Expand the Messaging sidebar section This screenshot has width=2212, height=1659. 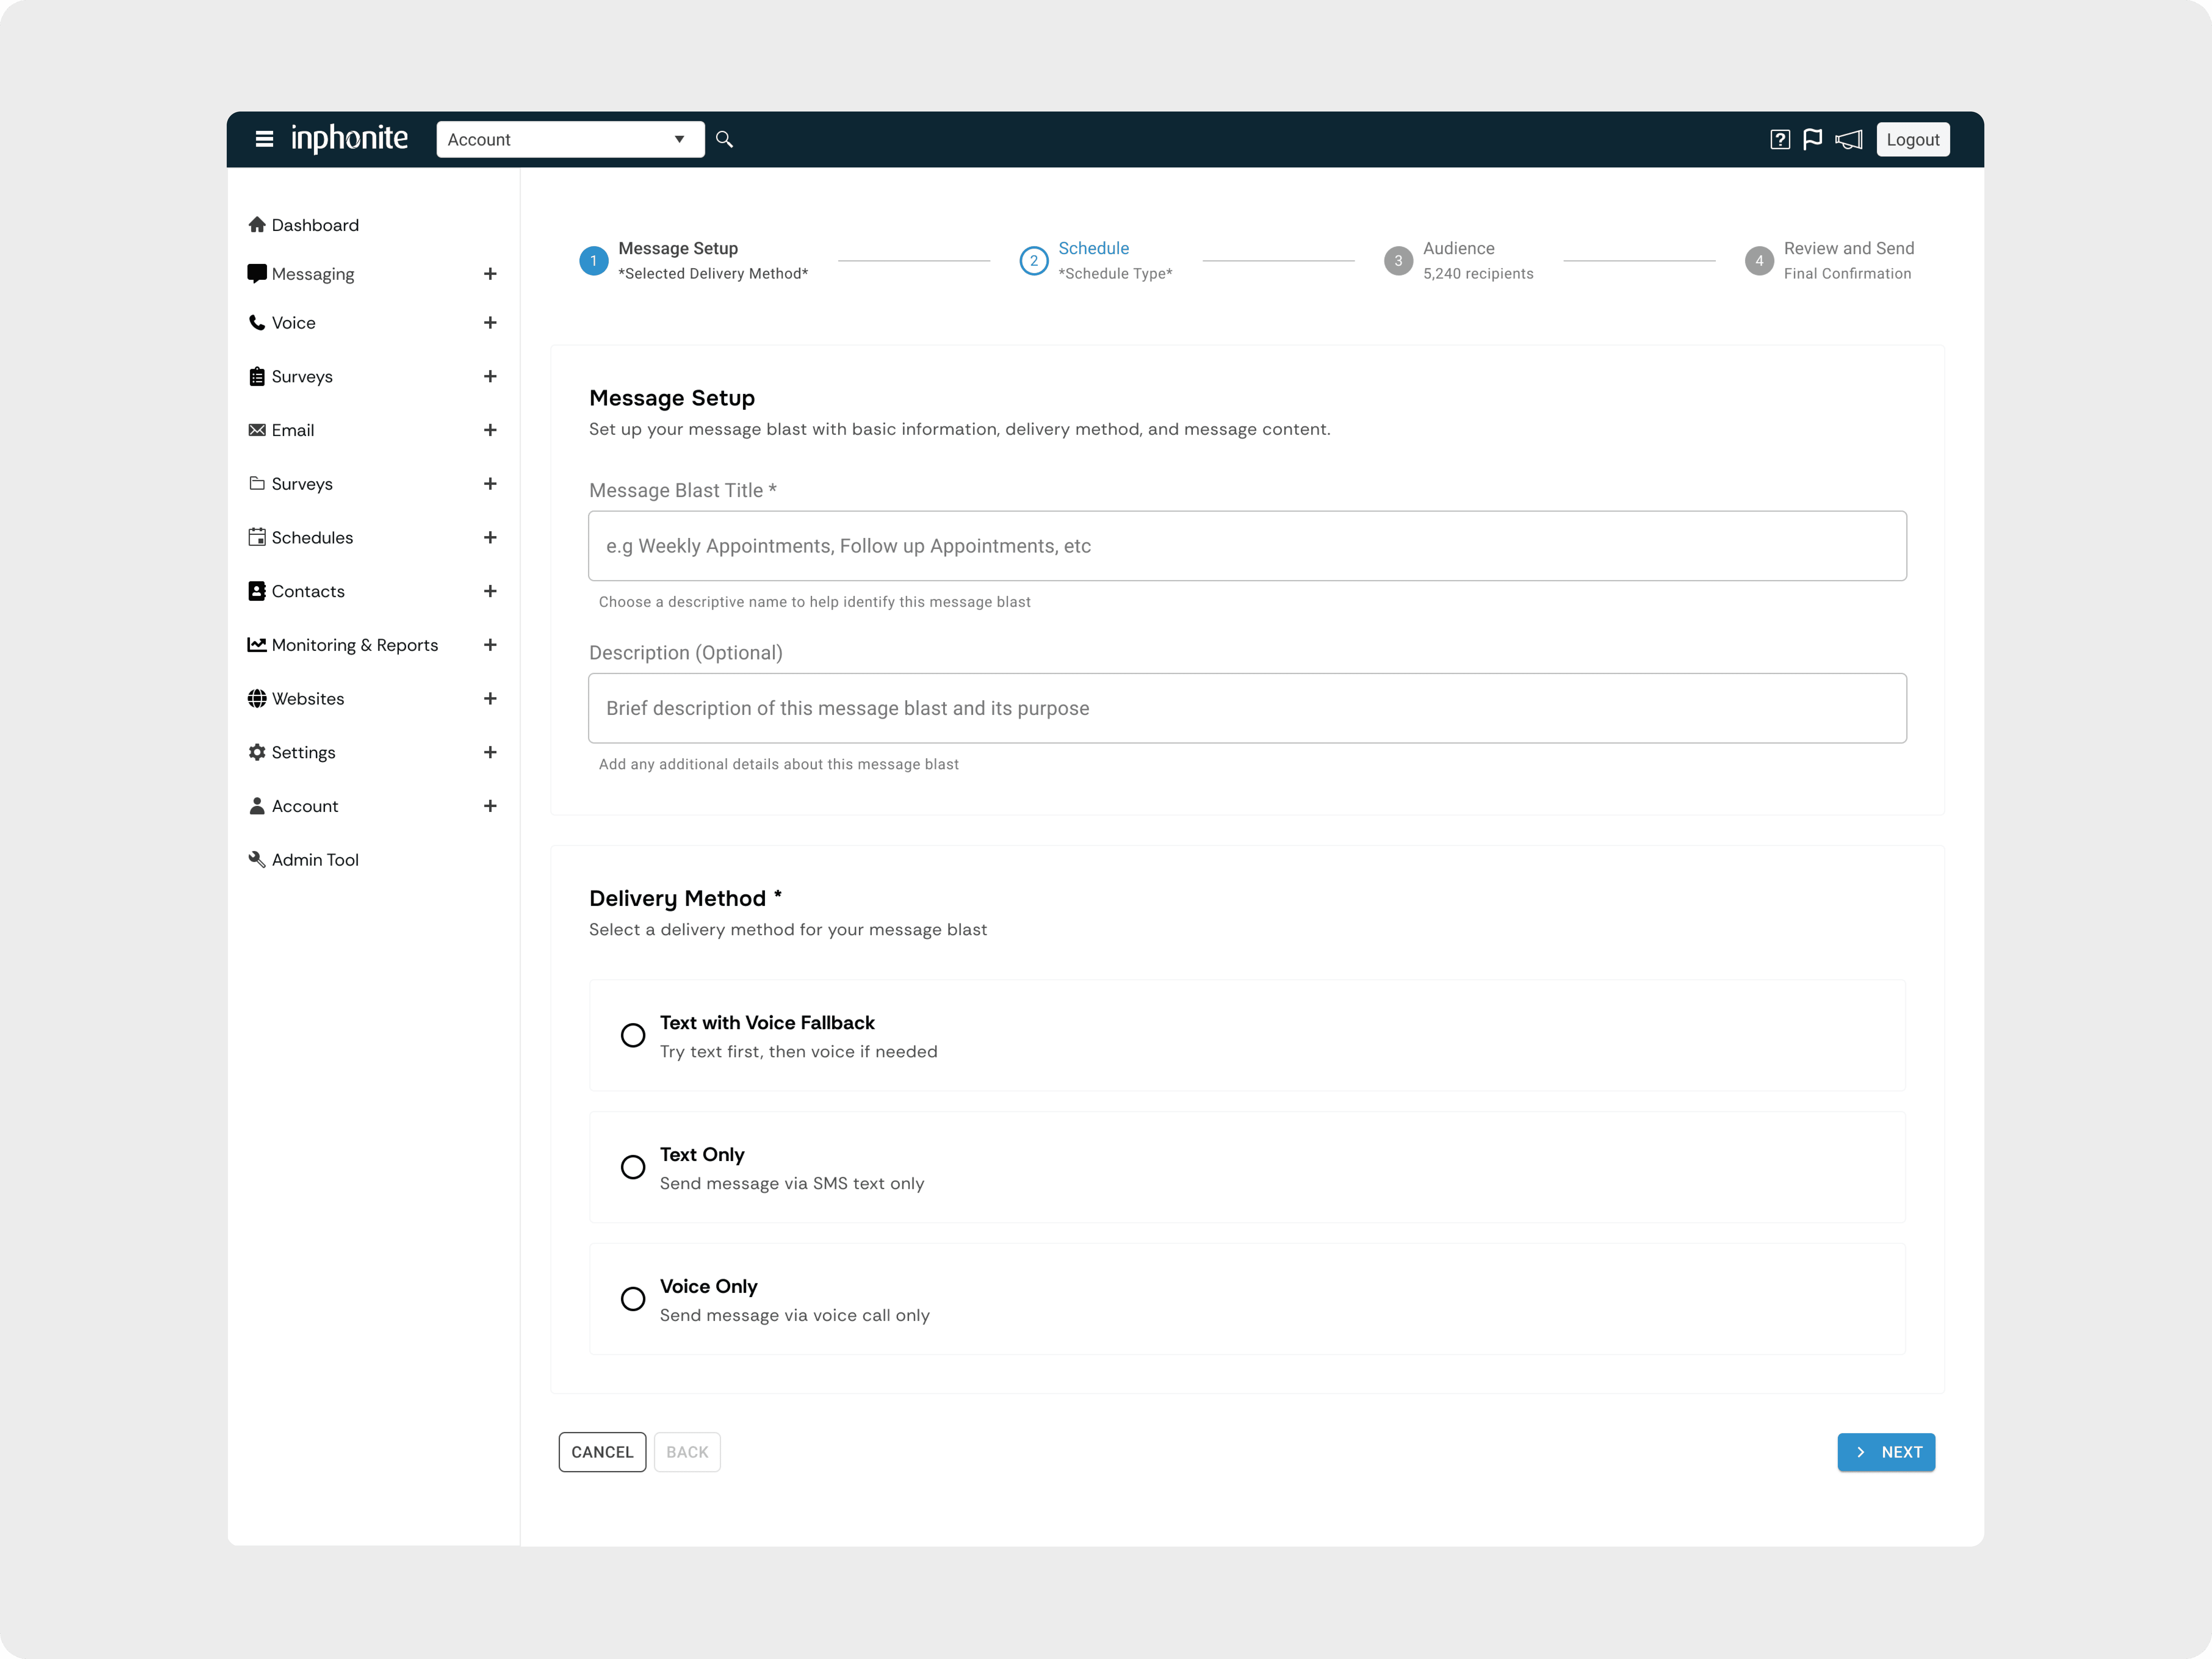490,274
